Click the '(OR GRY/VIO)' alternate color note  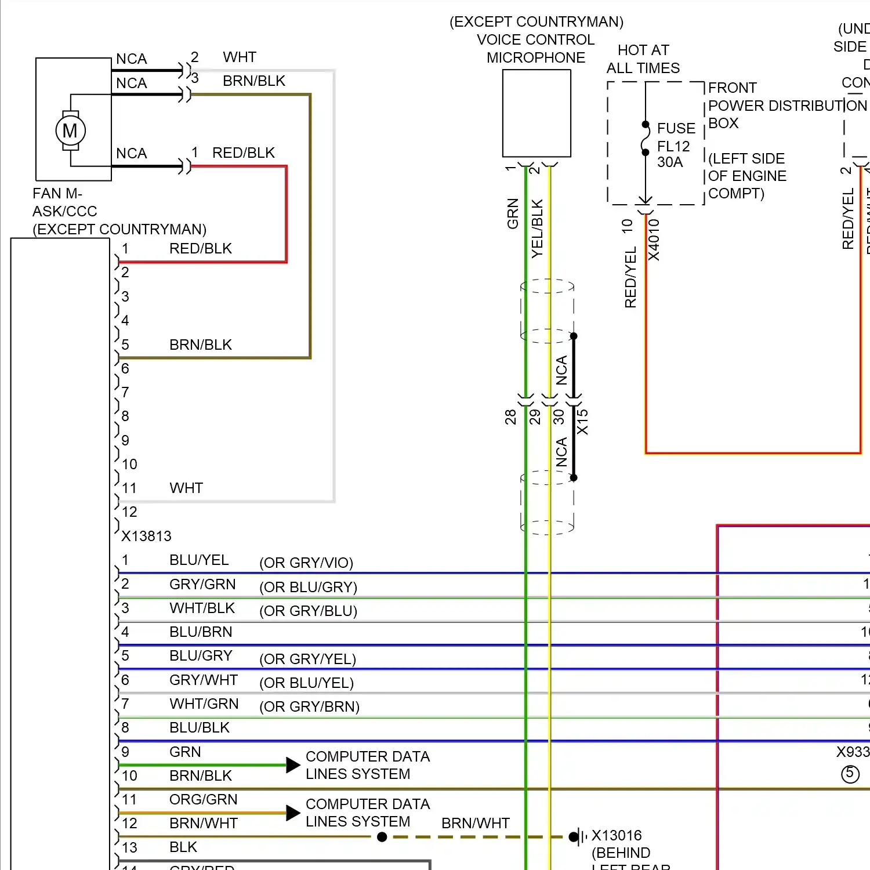tap(306, 563)
